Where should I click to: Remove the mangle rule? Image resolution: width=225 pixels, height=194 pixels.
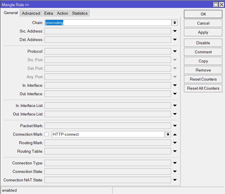203,70
